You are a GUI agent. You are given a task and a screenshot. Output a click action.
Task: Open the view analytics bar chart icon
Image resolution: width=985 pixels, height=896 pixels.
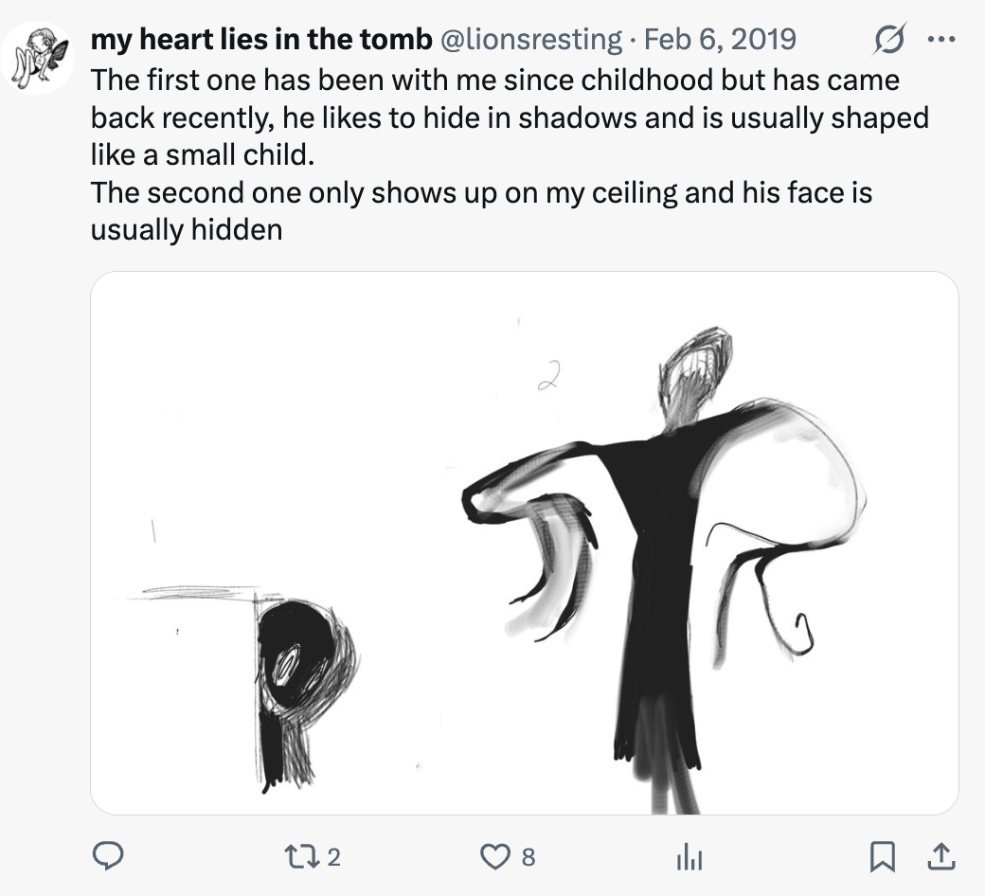[x=689, y=857]
